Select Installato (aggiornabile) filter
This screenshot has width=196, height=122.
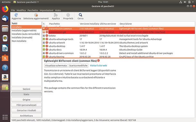tap(26, 30)
